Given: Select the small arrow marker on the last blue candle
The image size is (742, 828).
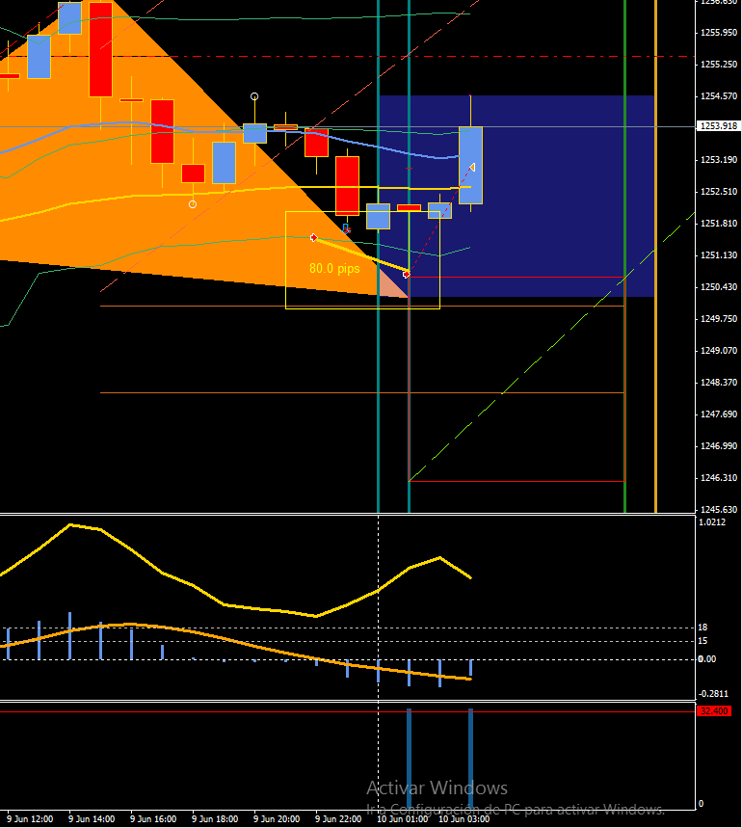Looking at the screenshot, I should [x=472, y=168].
